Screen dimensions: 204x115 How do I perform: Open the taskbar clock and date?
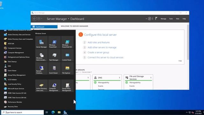coord(198,112)
